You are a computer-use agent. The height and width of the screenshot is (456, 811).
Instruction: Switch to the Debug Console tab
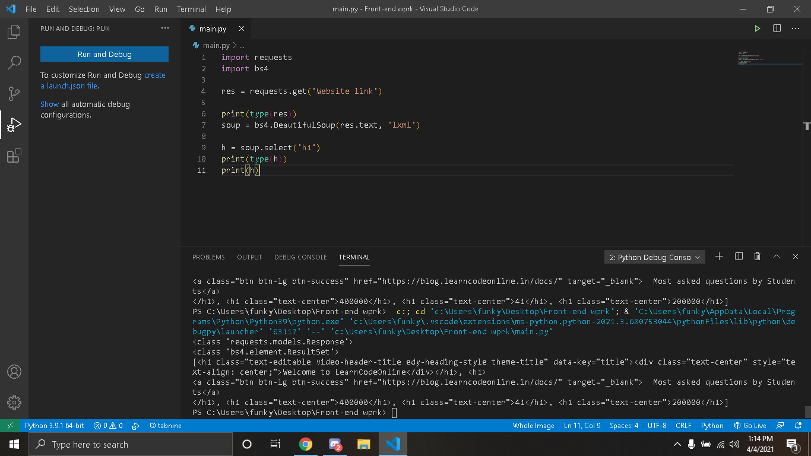[300, 257]
